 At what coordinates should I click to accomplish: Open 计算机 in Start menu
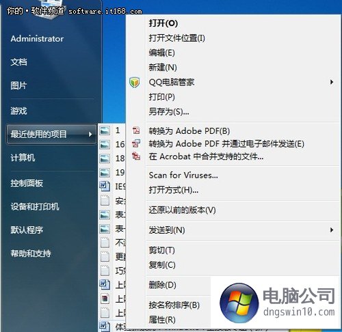pyautogui.click(x=23, y=158)
